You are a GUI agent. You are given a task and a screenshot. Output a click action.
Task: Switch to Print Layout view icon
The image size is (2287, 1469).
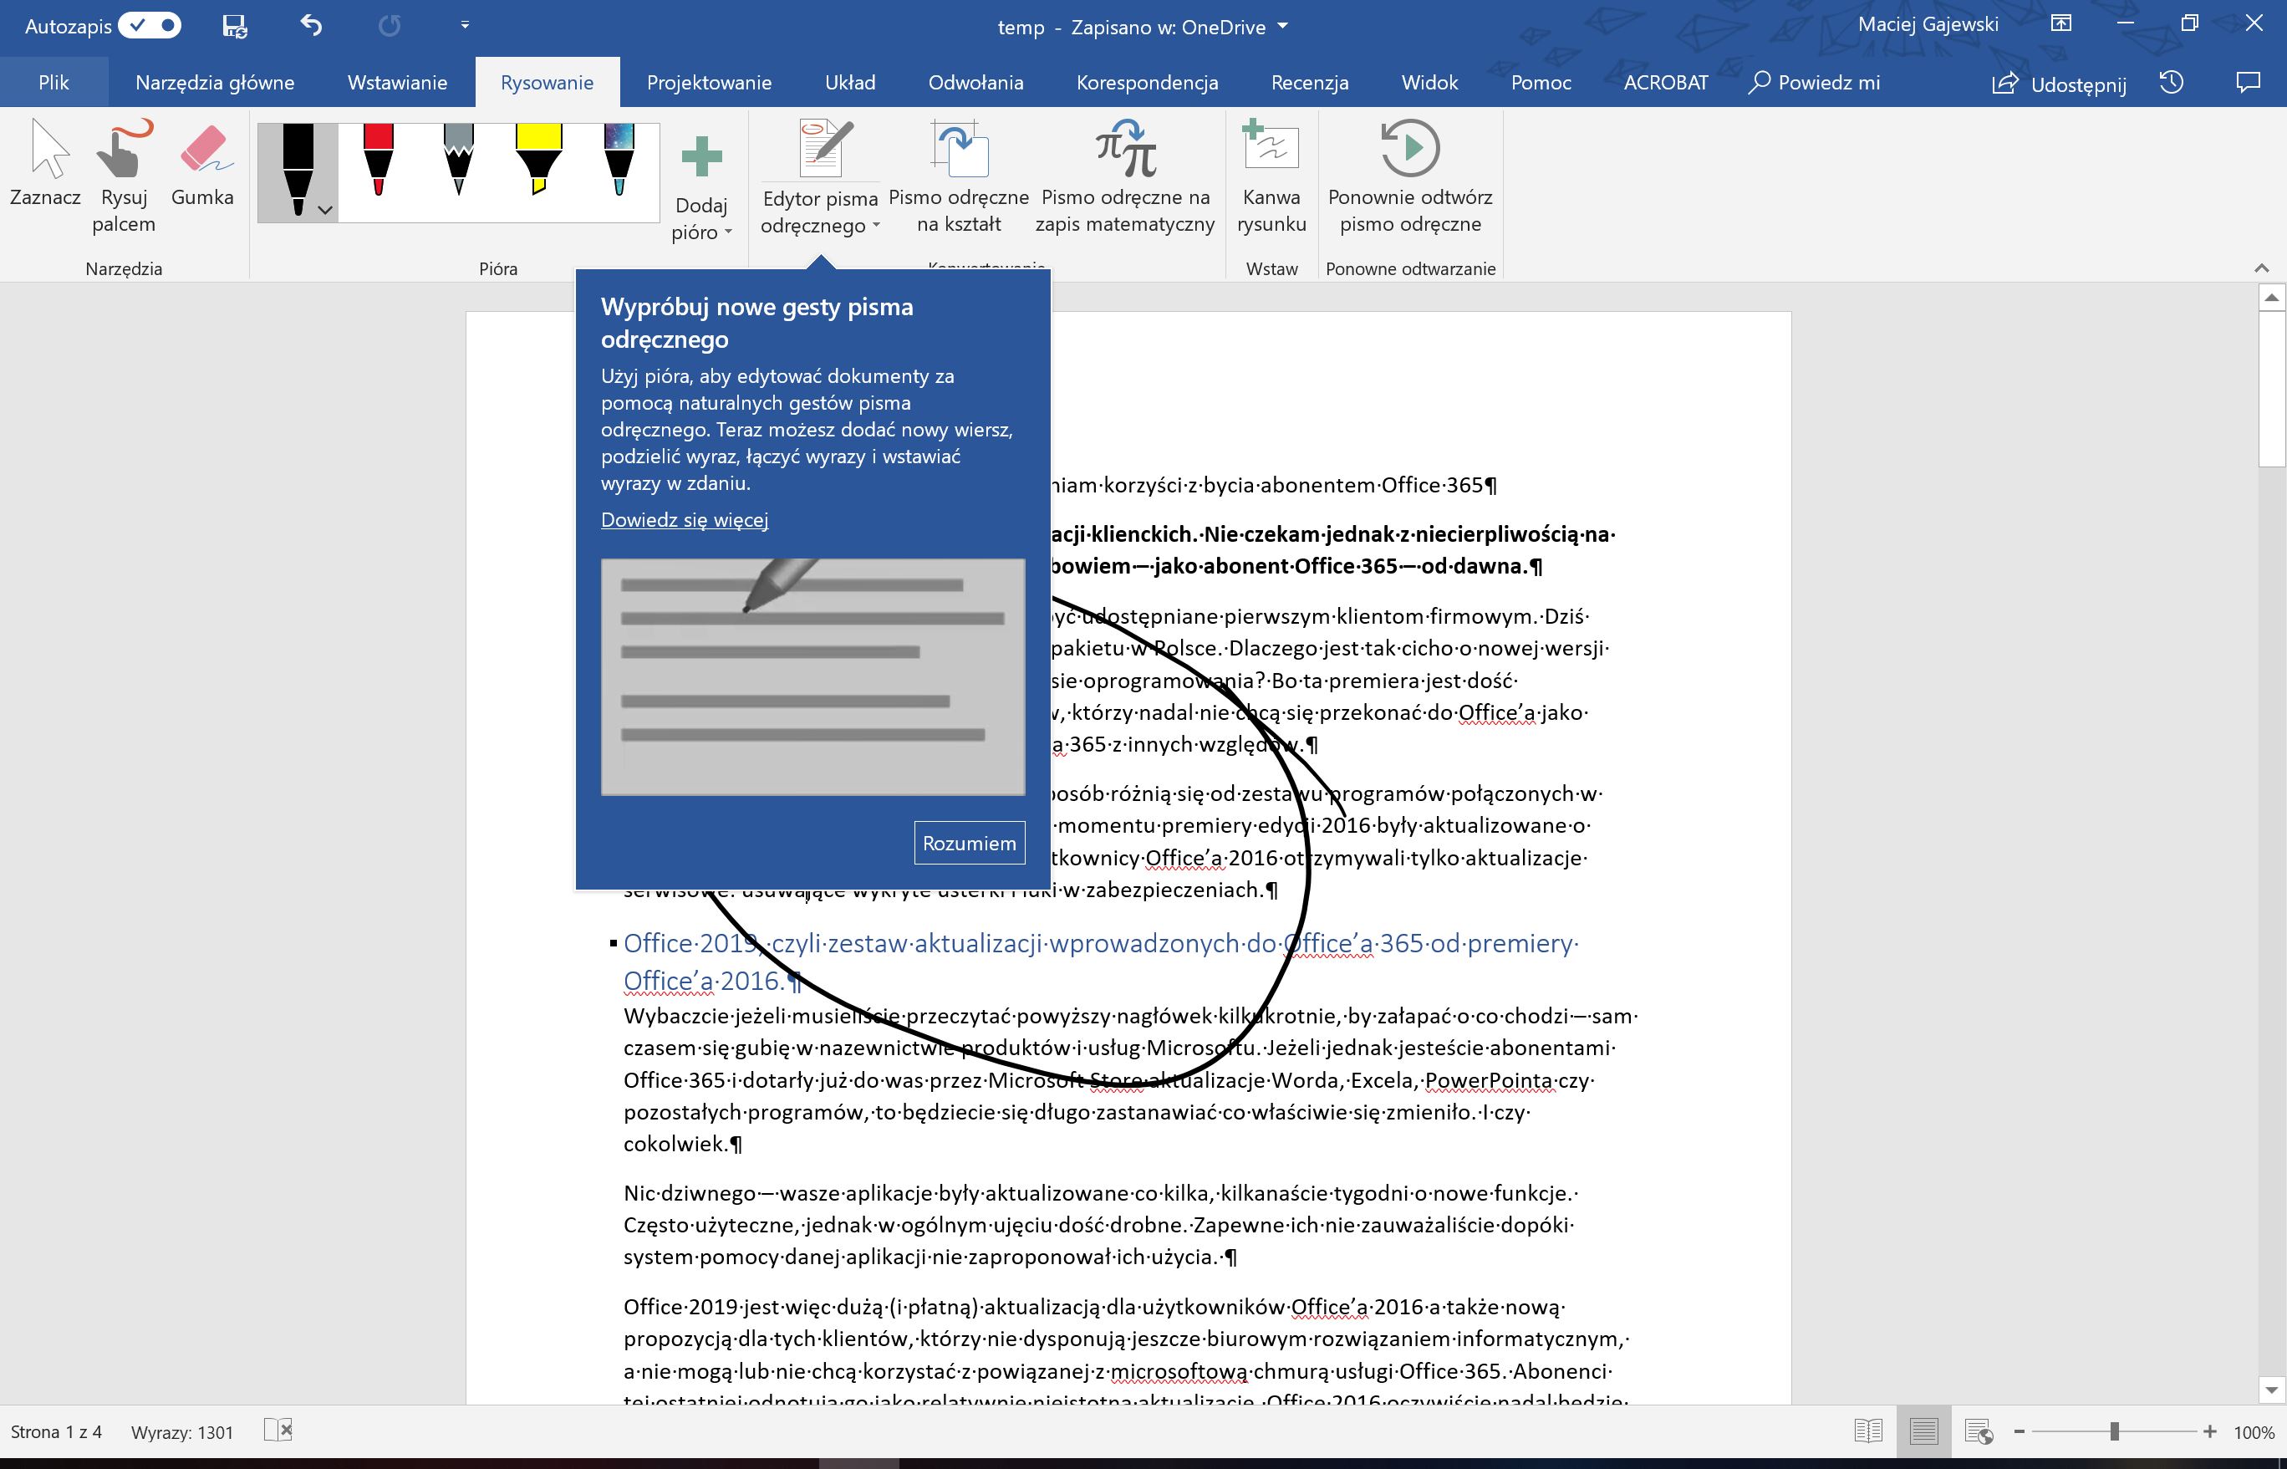(x=1923, y=1431)
